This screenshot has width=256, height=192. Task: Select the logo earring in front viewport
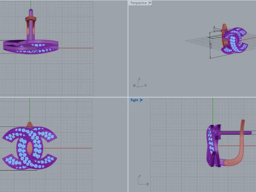tap(29, 148)
